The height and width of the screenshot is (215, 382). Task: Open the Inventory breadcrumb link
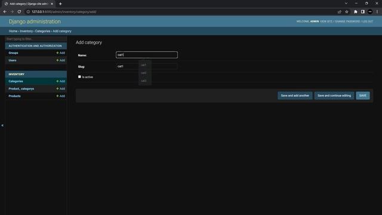click(x=26, y=31)
